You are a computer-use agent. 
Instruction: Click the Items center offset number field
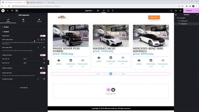click(40, 40)
